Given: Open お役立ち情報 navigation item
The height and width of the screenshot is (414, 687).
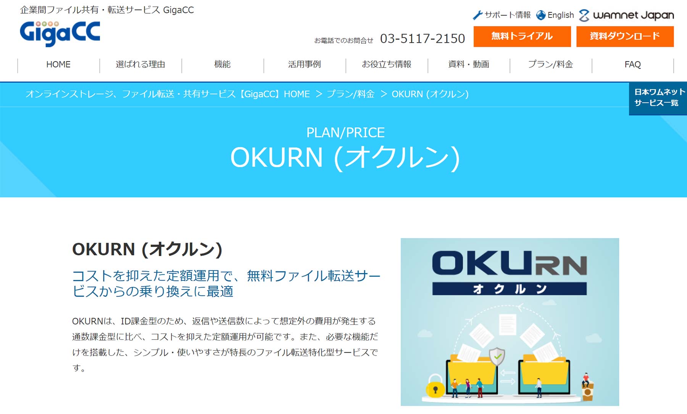Looking at the screenshot, I should (x=387, y=64).
